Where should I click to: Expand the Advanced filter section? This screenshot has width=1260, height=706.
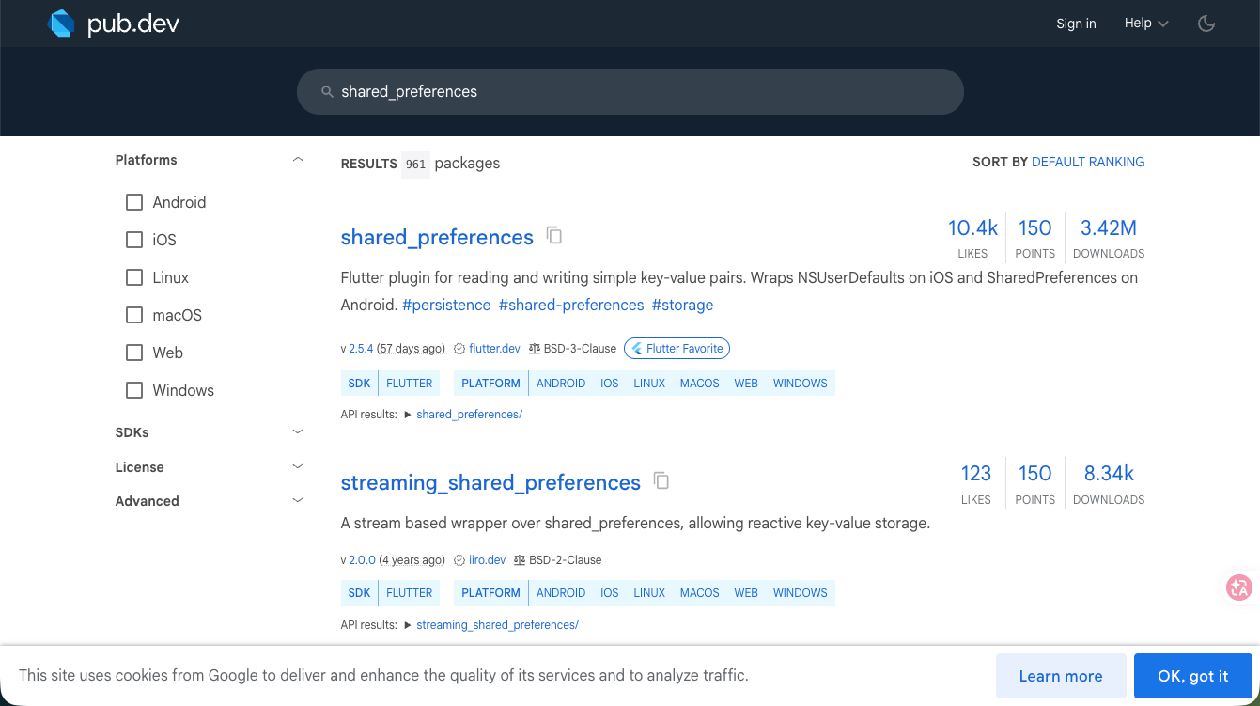(x=298, y=501)
